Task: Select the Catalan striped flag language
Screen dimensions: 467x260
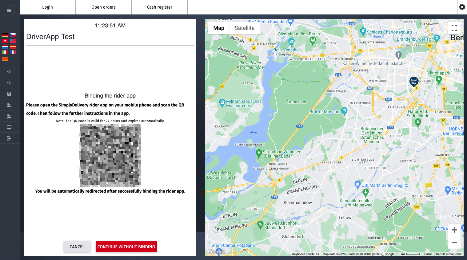Action: tap(5, 59)
